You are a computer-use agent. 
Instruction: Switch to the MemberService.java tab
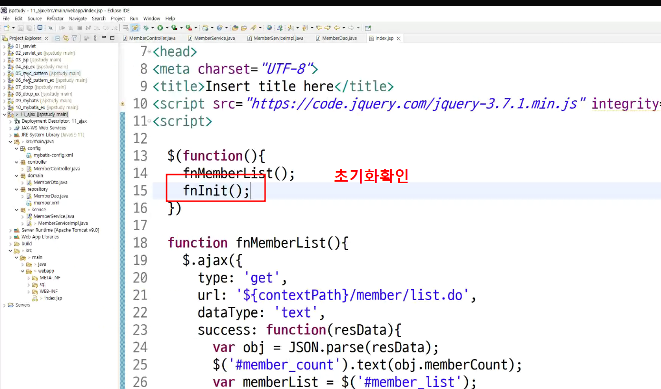coord(211,39)
